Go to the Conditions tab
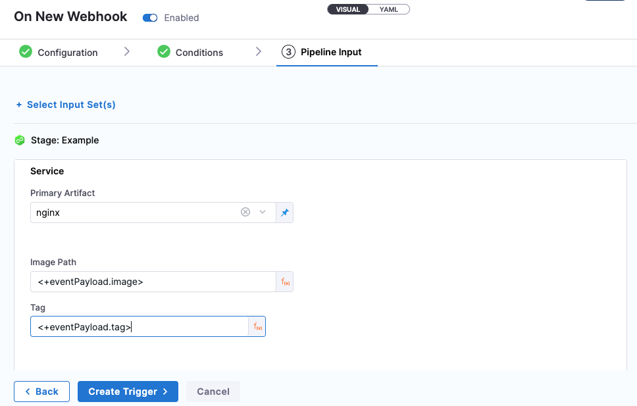 point(199,53)
